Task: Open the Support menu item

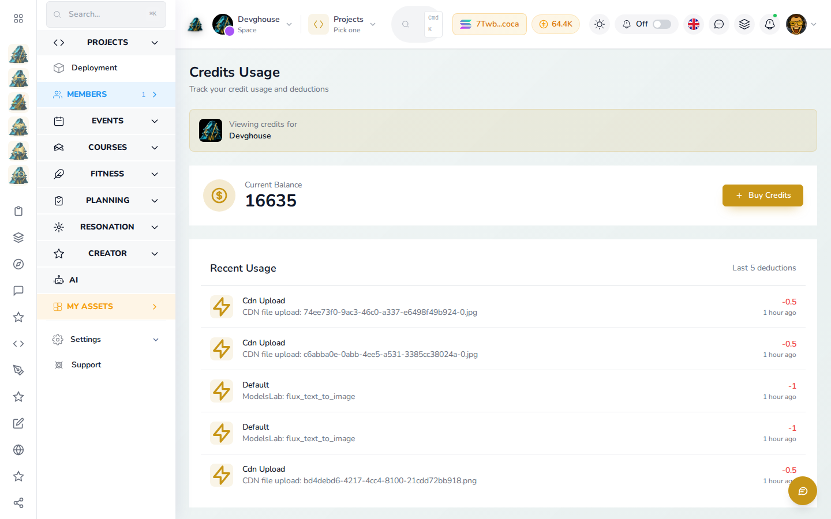Action: click(x=106, y=365)
